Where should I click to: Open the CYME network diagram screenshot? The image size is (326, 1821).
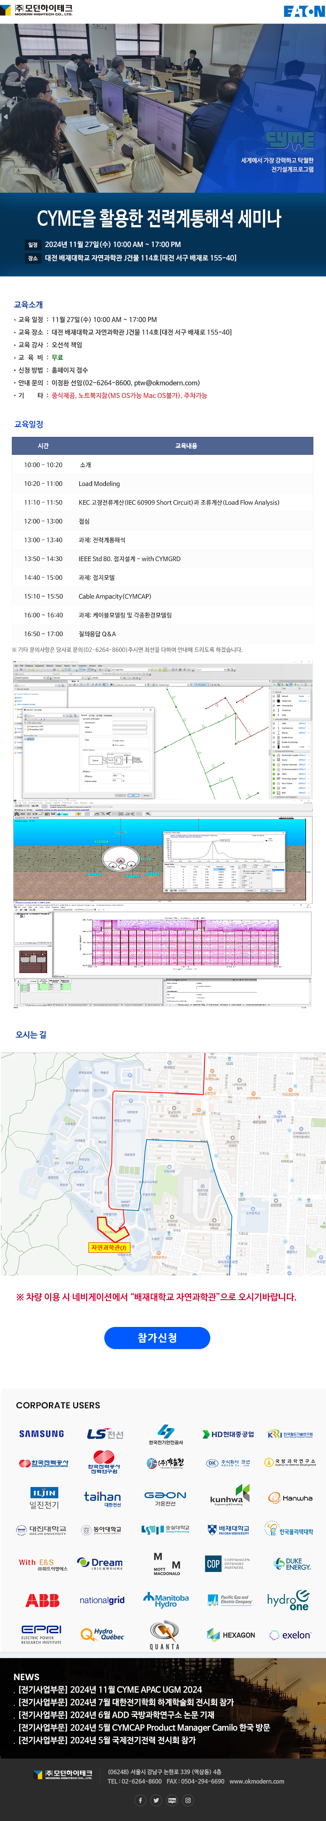[x=162, y=731]
